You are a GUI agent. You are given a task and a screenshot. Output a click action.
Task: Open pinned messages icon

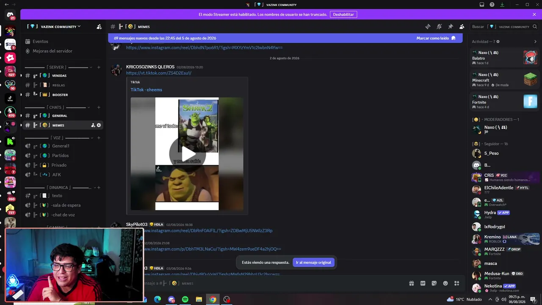pos(451,27)
